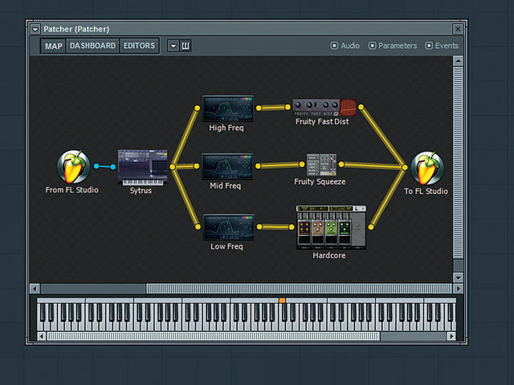
Task: Close the Patcher window
Action: click(x=458, y=29)
